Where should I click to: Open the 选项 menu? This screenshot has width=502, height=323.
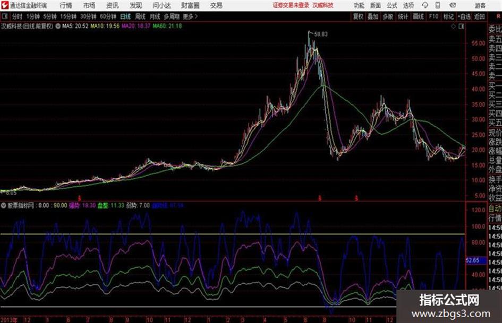tap(409, 5)
